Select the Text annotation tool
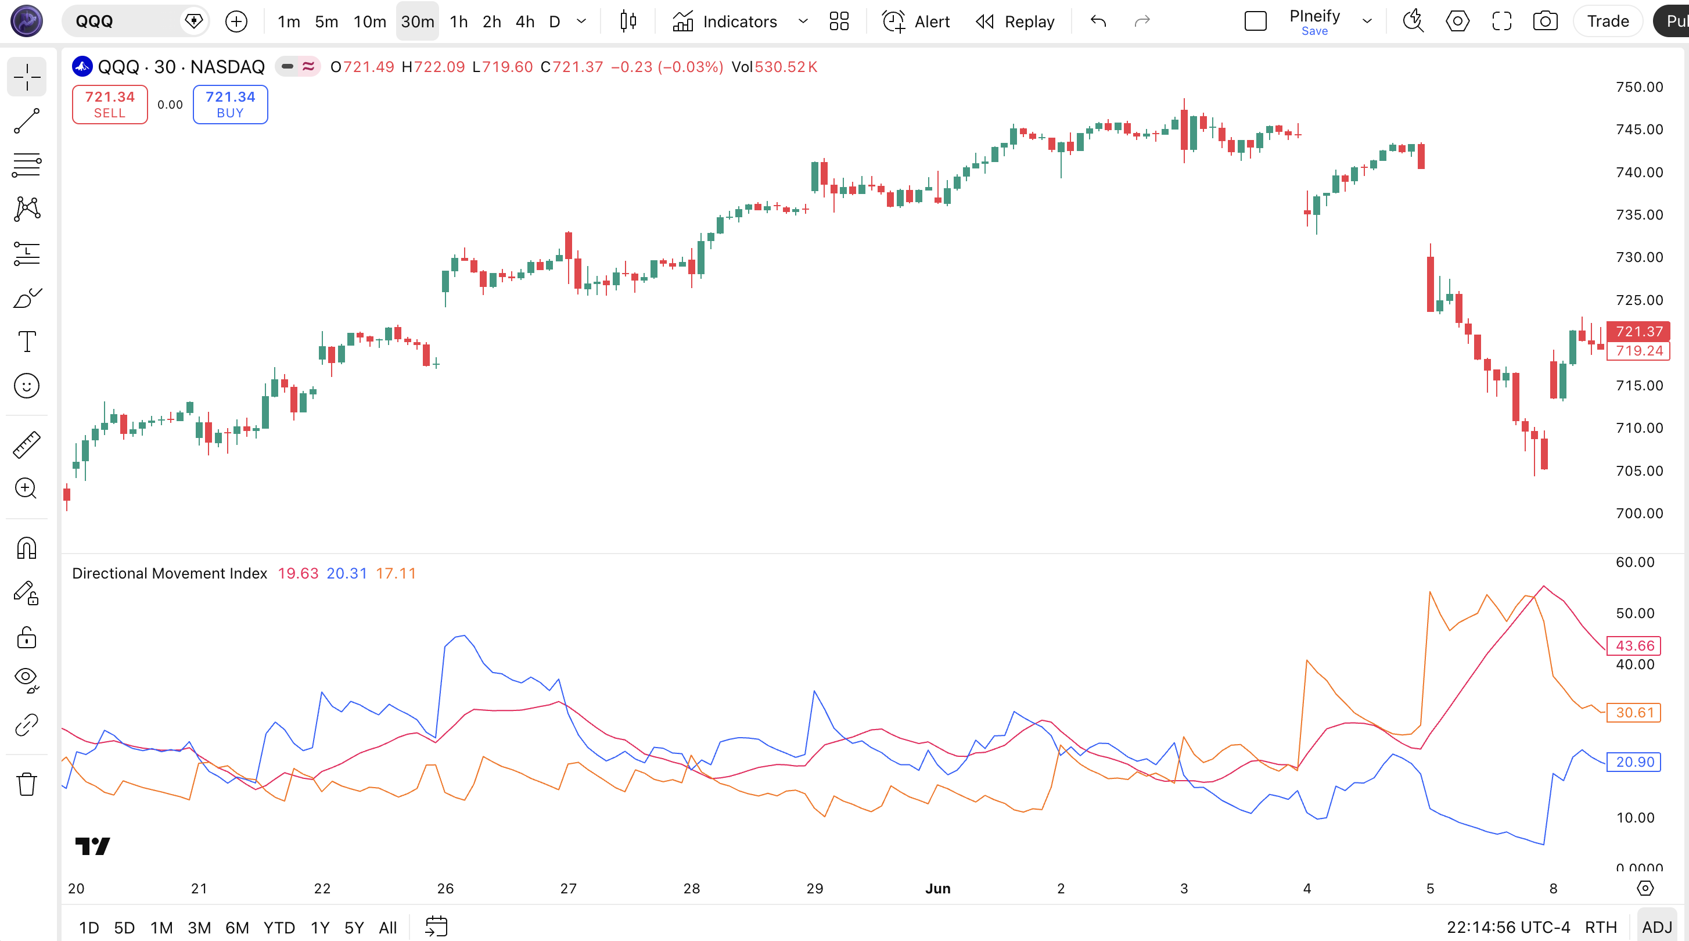Image resolution: width=1689 pixels, height=941 pixels. tap(27, 342)
